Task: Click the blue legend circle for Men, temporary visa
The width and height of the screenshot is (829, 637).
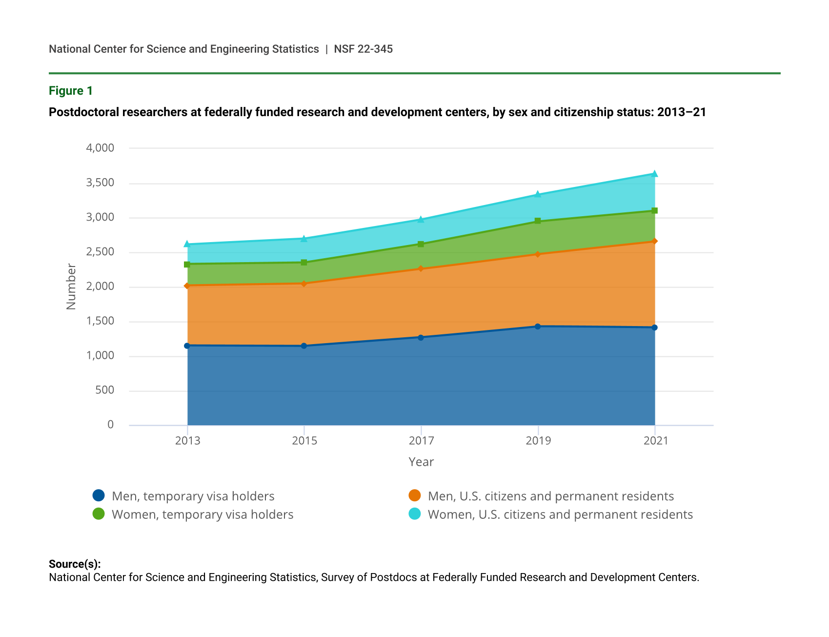Action: [x=99, y=495]
